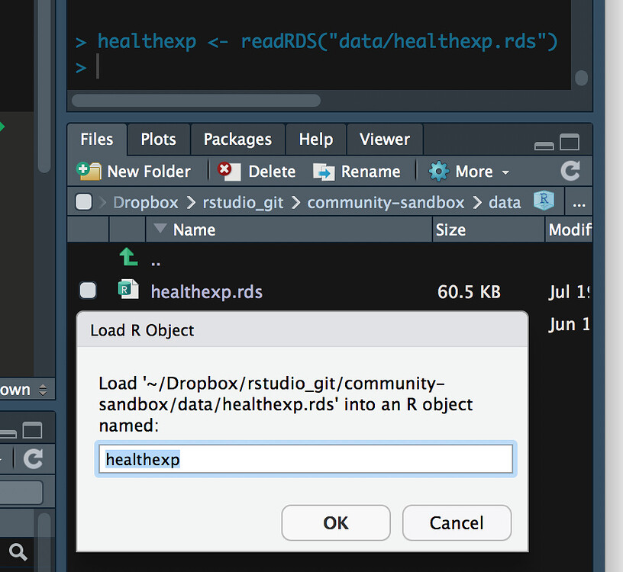The image size is (623, 572).
Task: Open the healthexp.rds file icon
Action: [128, 290]
